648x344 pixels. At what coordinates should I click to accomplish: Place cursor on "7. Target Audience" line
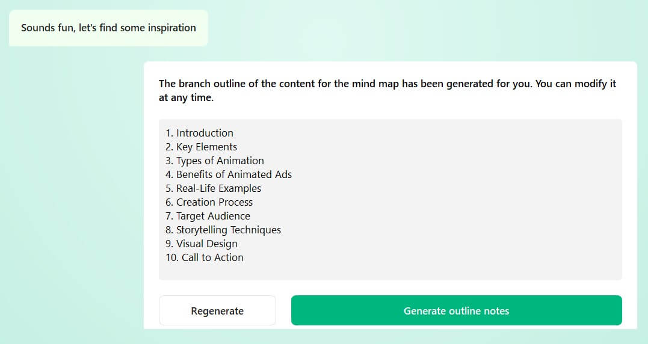pos(208,216)
